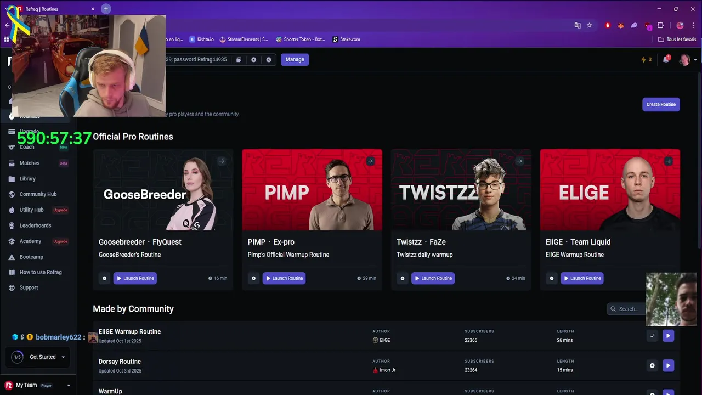
Task: Launch GooseBreeder's Routine
Action: point(135,278)
